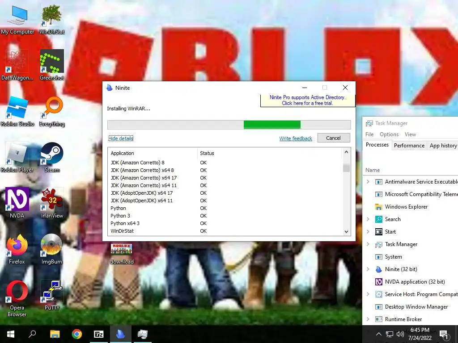Screen dimensions: 458x343
Task: Open Task Manager View menu
Action: (410, 134)
